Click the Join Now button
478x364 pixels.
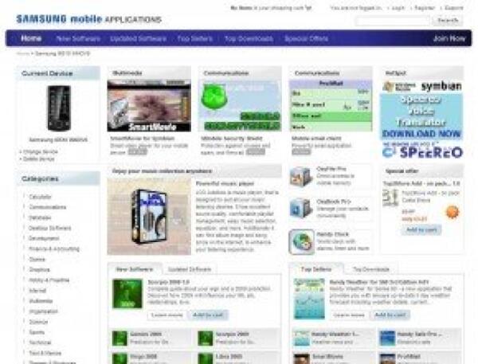pyautogui.click(x=449, y=38)
